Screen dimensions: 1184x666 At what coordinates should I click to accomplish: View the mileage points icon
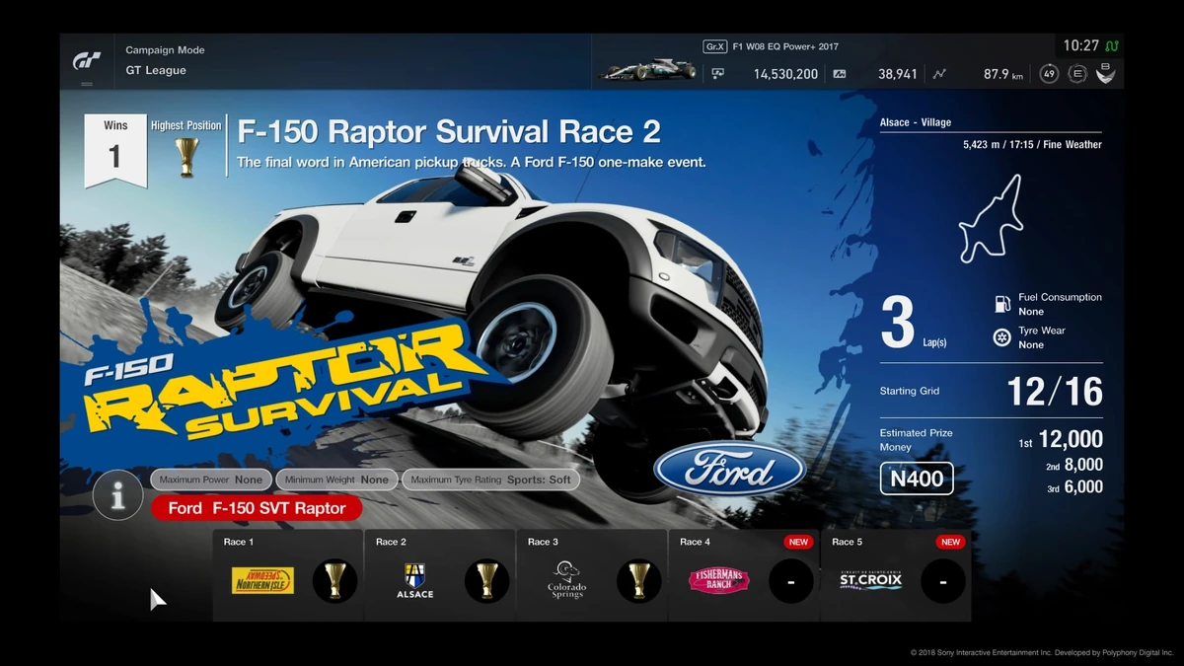840,74
